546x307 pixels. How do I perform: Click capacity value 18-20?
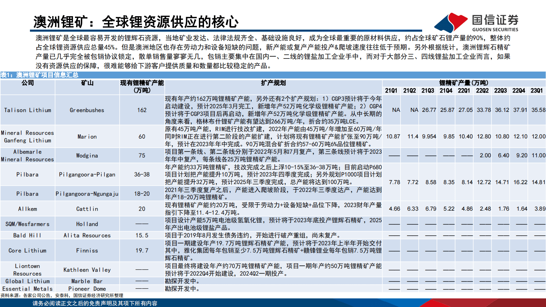[x=142, y=194]
